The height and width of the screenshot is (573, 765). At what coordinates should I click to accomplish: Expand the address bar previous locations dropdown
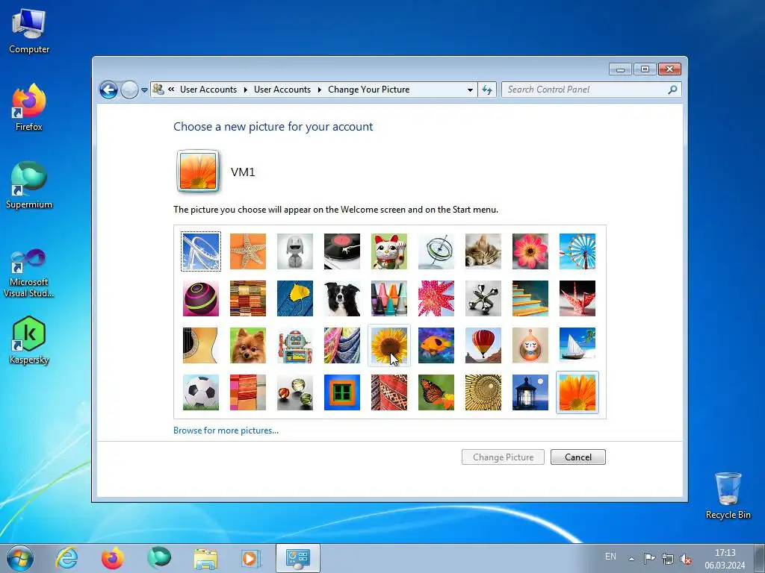[x=470, y=90]
